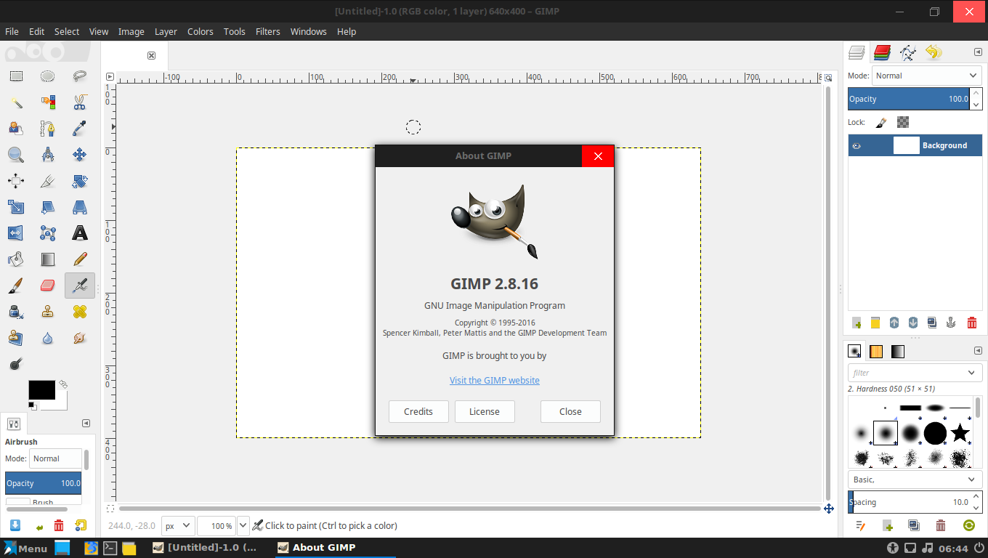The width and height of the screenshot is (988, 558).
Task: Open the Airbrush Mode dropdown in tool options
Action: tap(56, 458)
